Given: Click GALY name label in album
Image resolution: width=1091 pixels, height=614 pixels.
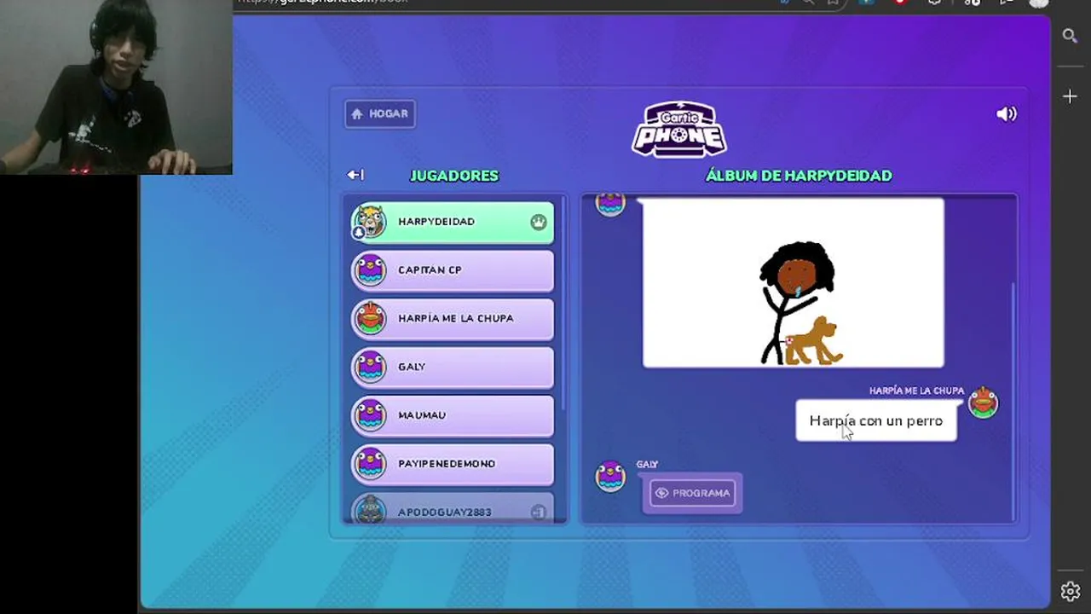Looking at the screenshot, I should [647, 465].
